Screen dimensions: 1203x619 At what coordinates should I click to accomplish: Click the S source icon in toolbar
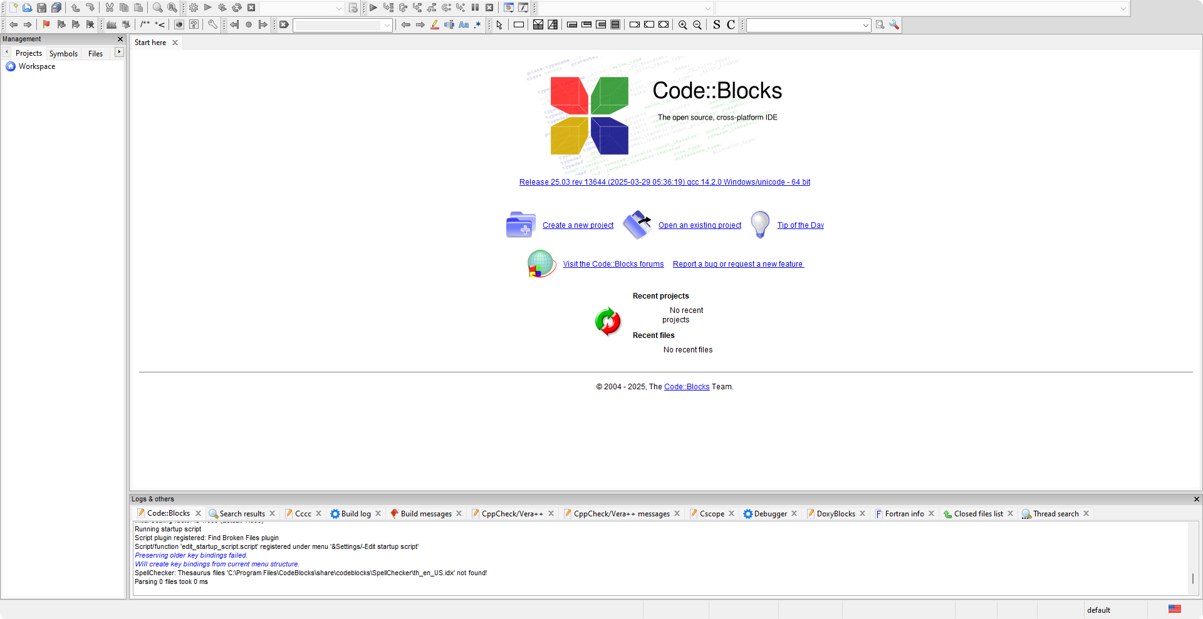click(717, 24)
